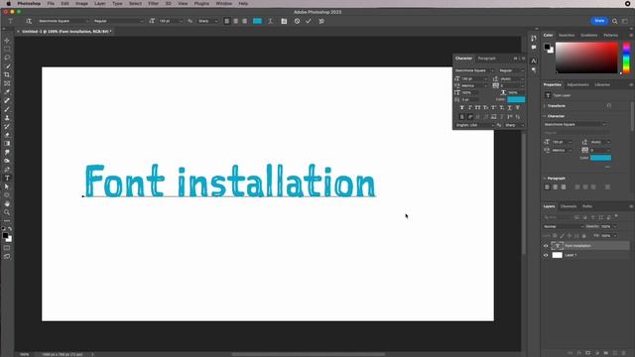Viewport: 635px width, 357px height.
Task: Select the Gradient tool
Action: (x=7, y=144)
